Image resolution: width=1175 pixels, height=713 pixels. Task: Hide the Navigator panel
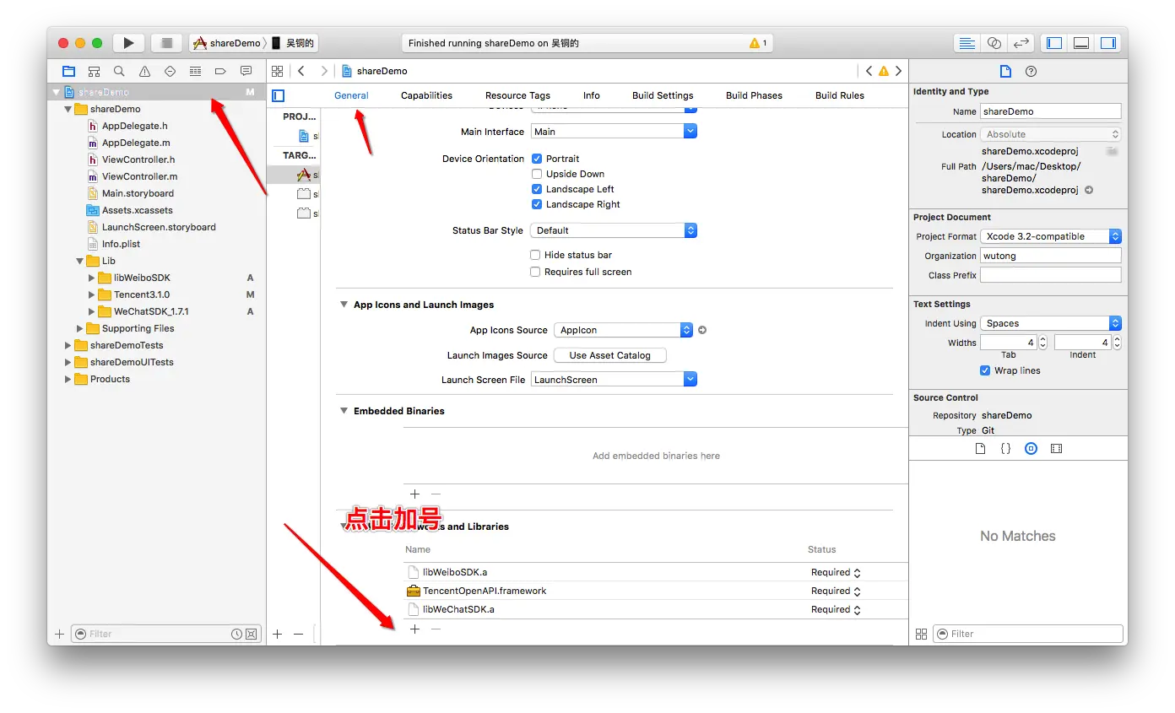coord(1054,43)
